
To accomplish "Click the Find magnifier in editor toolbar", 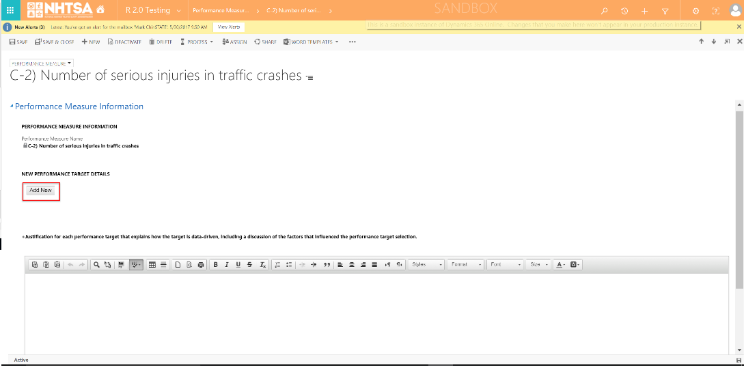I will tap(96, 264).
